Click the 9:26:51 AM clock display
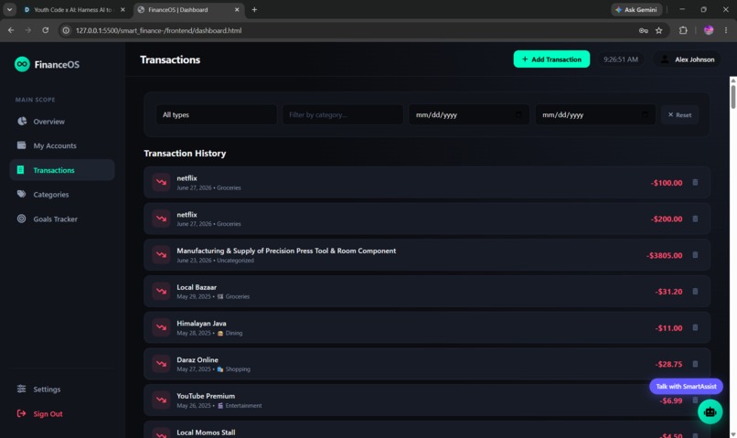 621,59
